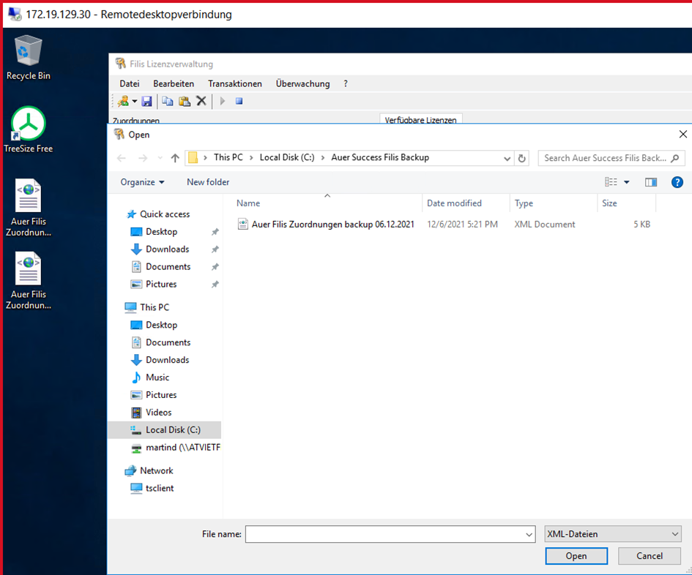Viewport: 692px width, 575px height.
Task: Click the Open button
Action: click(x=576, y=556)
